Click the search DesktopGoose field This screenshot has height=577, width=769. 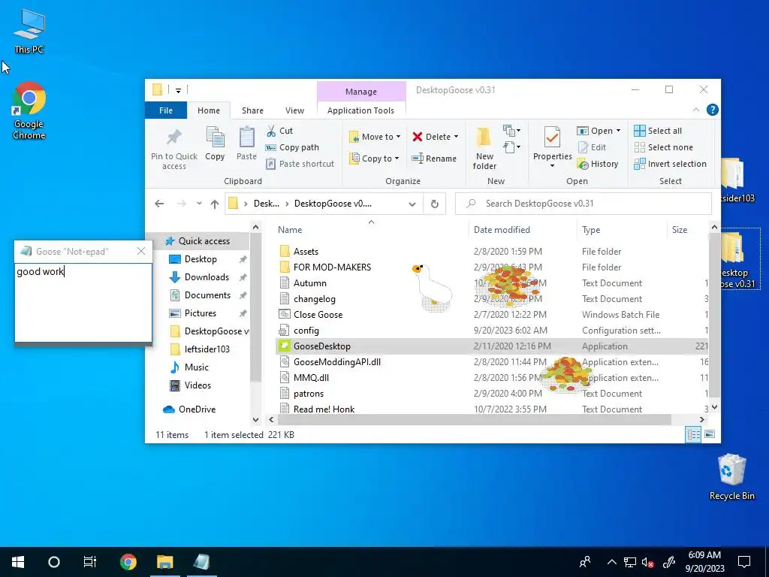583,204
